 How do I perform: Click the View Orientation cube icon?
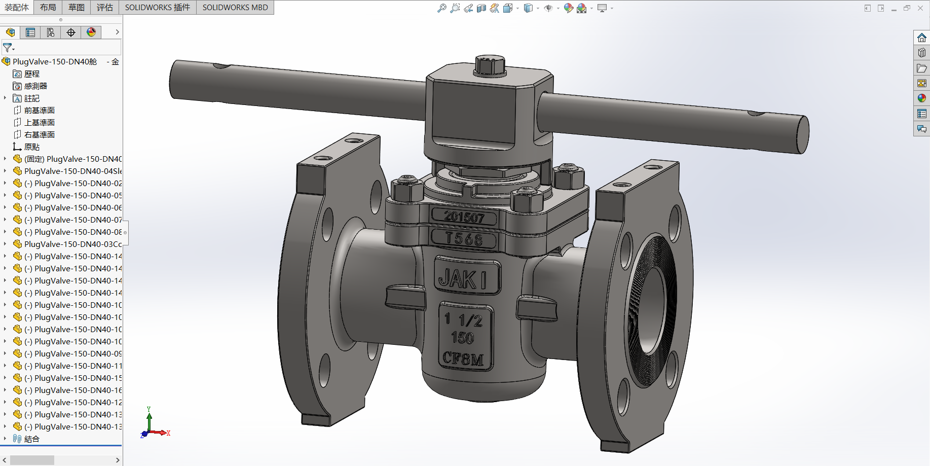click(508, 8)
